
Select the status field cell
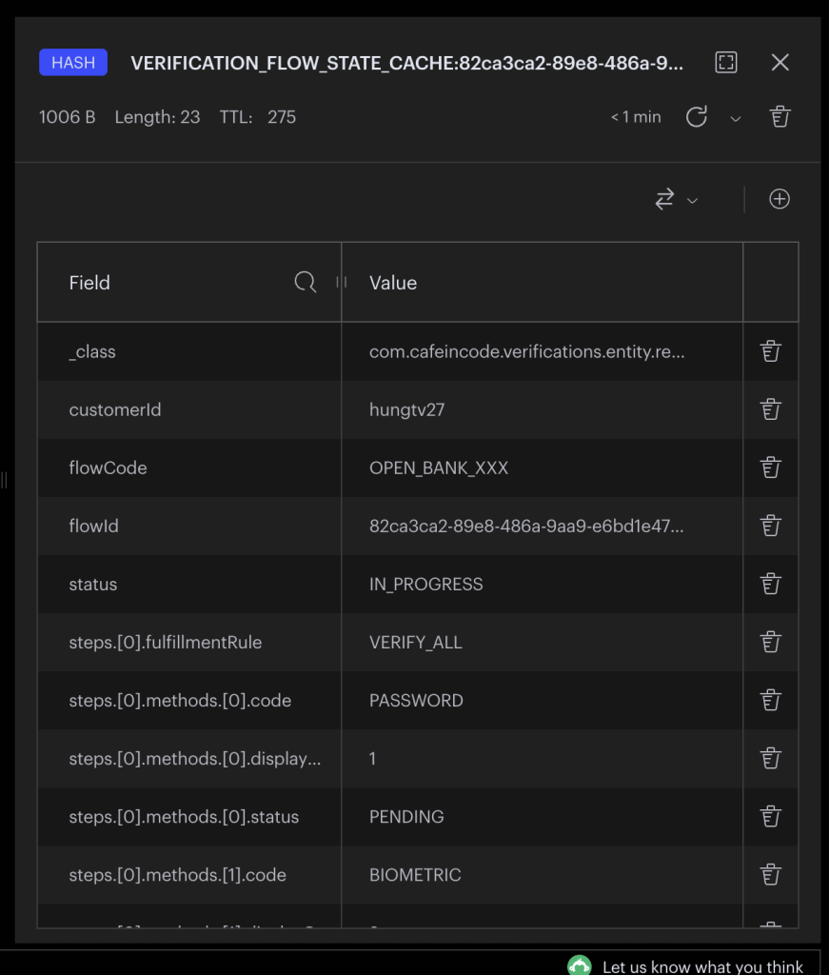[x=188, y=584]
